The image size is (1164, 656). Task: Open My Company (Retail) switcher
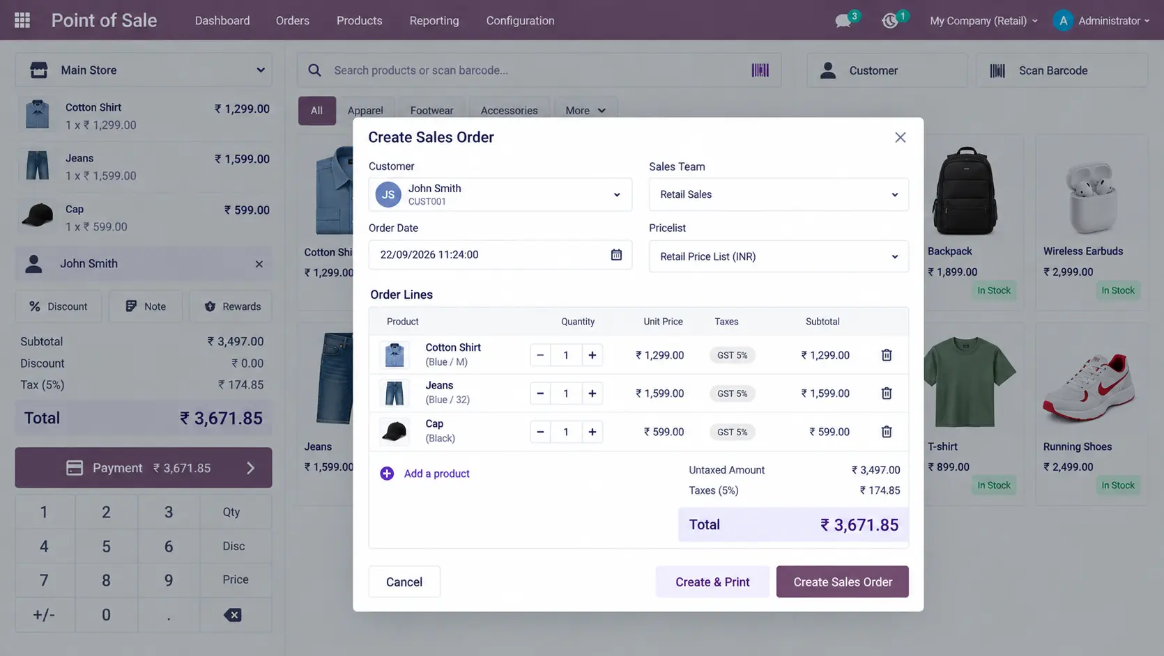tap(983, 21)
